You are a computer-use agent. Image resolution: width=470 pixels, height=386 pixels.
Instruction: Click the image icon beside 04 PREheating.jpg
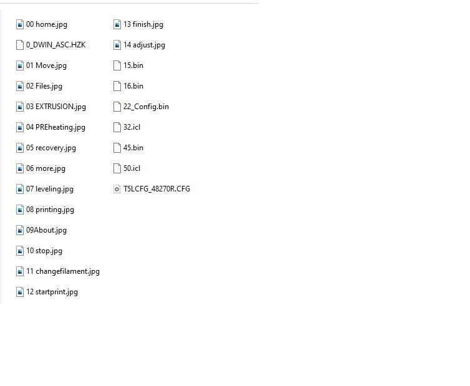tap(20, 127)
